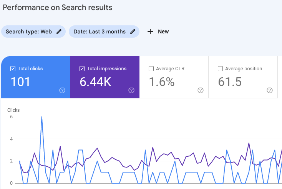Click the pencil icon on Date chip

pos(133,31)
